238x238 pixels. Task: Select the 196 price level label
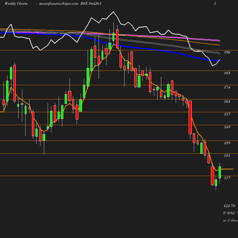click(227, 52)
